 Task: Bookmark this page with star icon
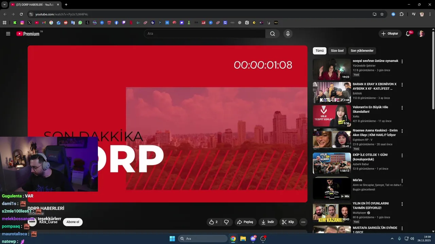point(382,14)
